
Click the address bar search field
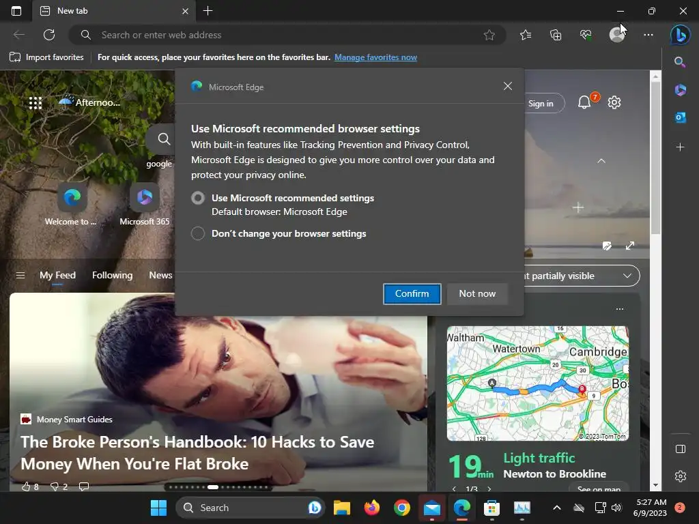(287, 35)
